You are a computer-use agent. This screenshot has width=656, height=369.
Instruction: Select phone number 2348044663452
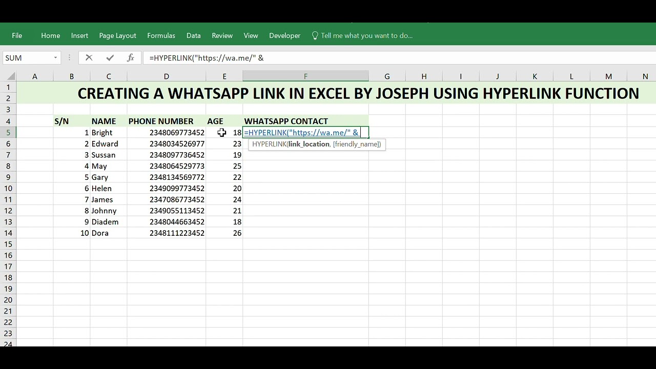coord(166,222)
